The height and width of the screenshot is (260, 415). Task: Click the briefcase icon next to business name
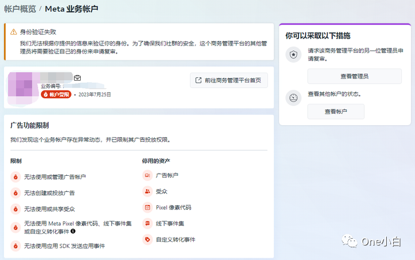coord(77,78)
